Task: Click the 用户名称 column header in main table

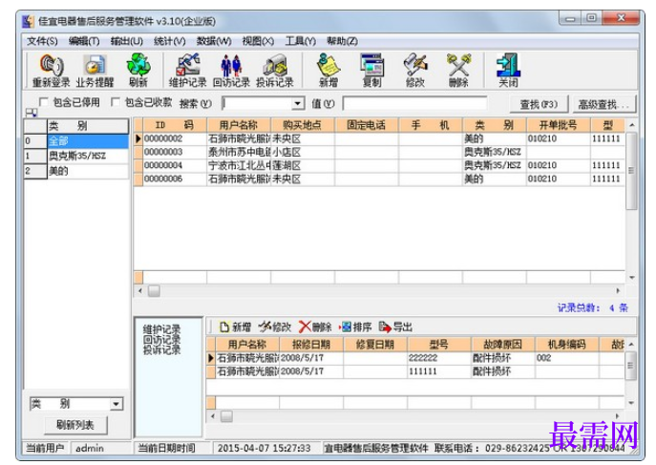Action: coord(239,125)
